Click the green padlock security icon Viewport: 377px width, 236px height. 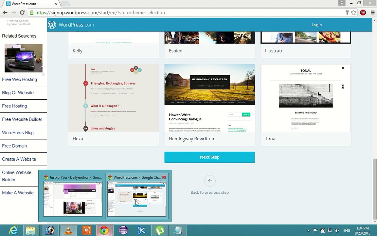click(31, 12)
